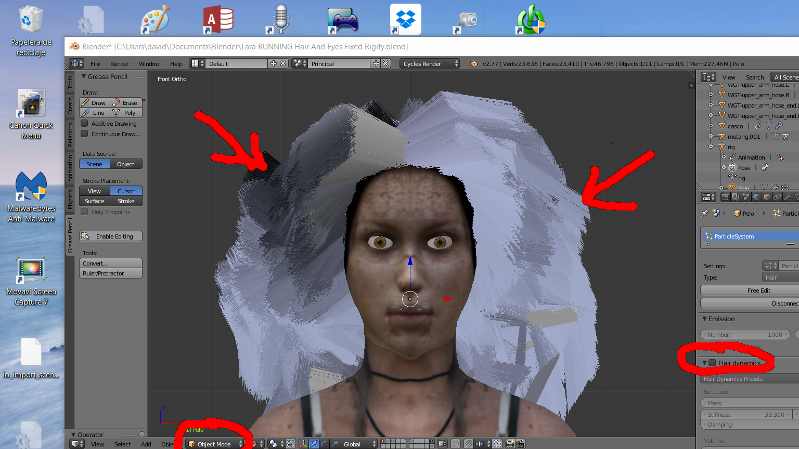Open the Outliner editor type selector
799x449 pixels.
point(709,77)
